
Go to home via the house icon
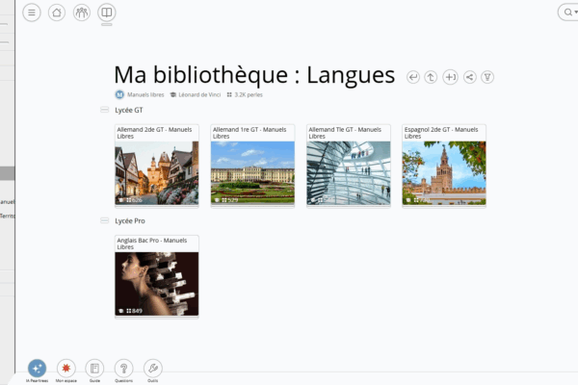tap(57, 13)
